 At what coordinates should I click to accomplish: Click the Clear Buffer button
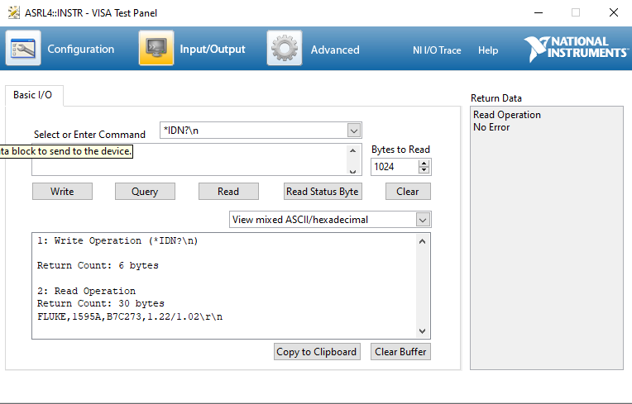coord(400,352)
